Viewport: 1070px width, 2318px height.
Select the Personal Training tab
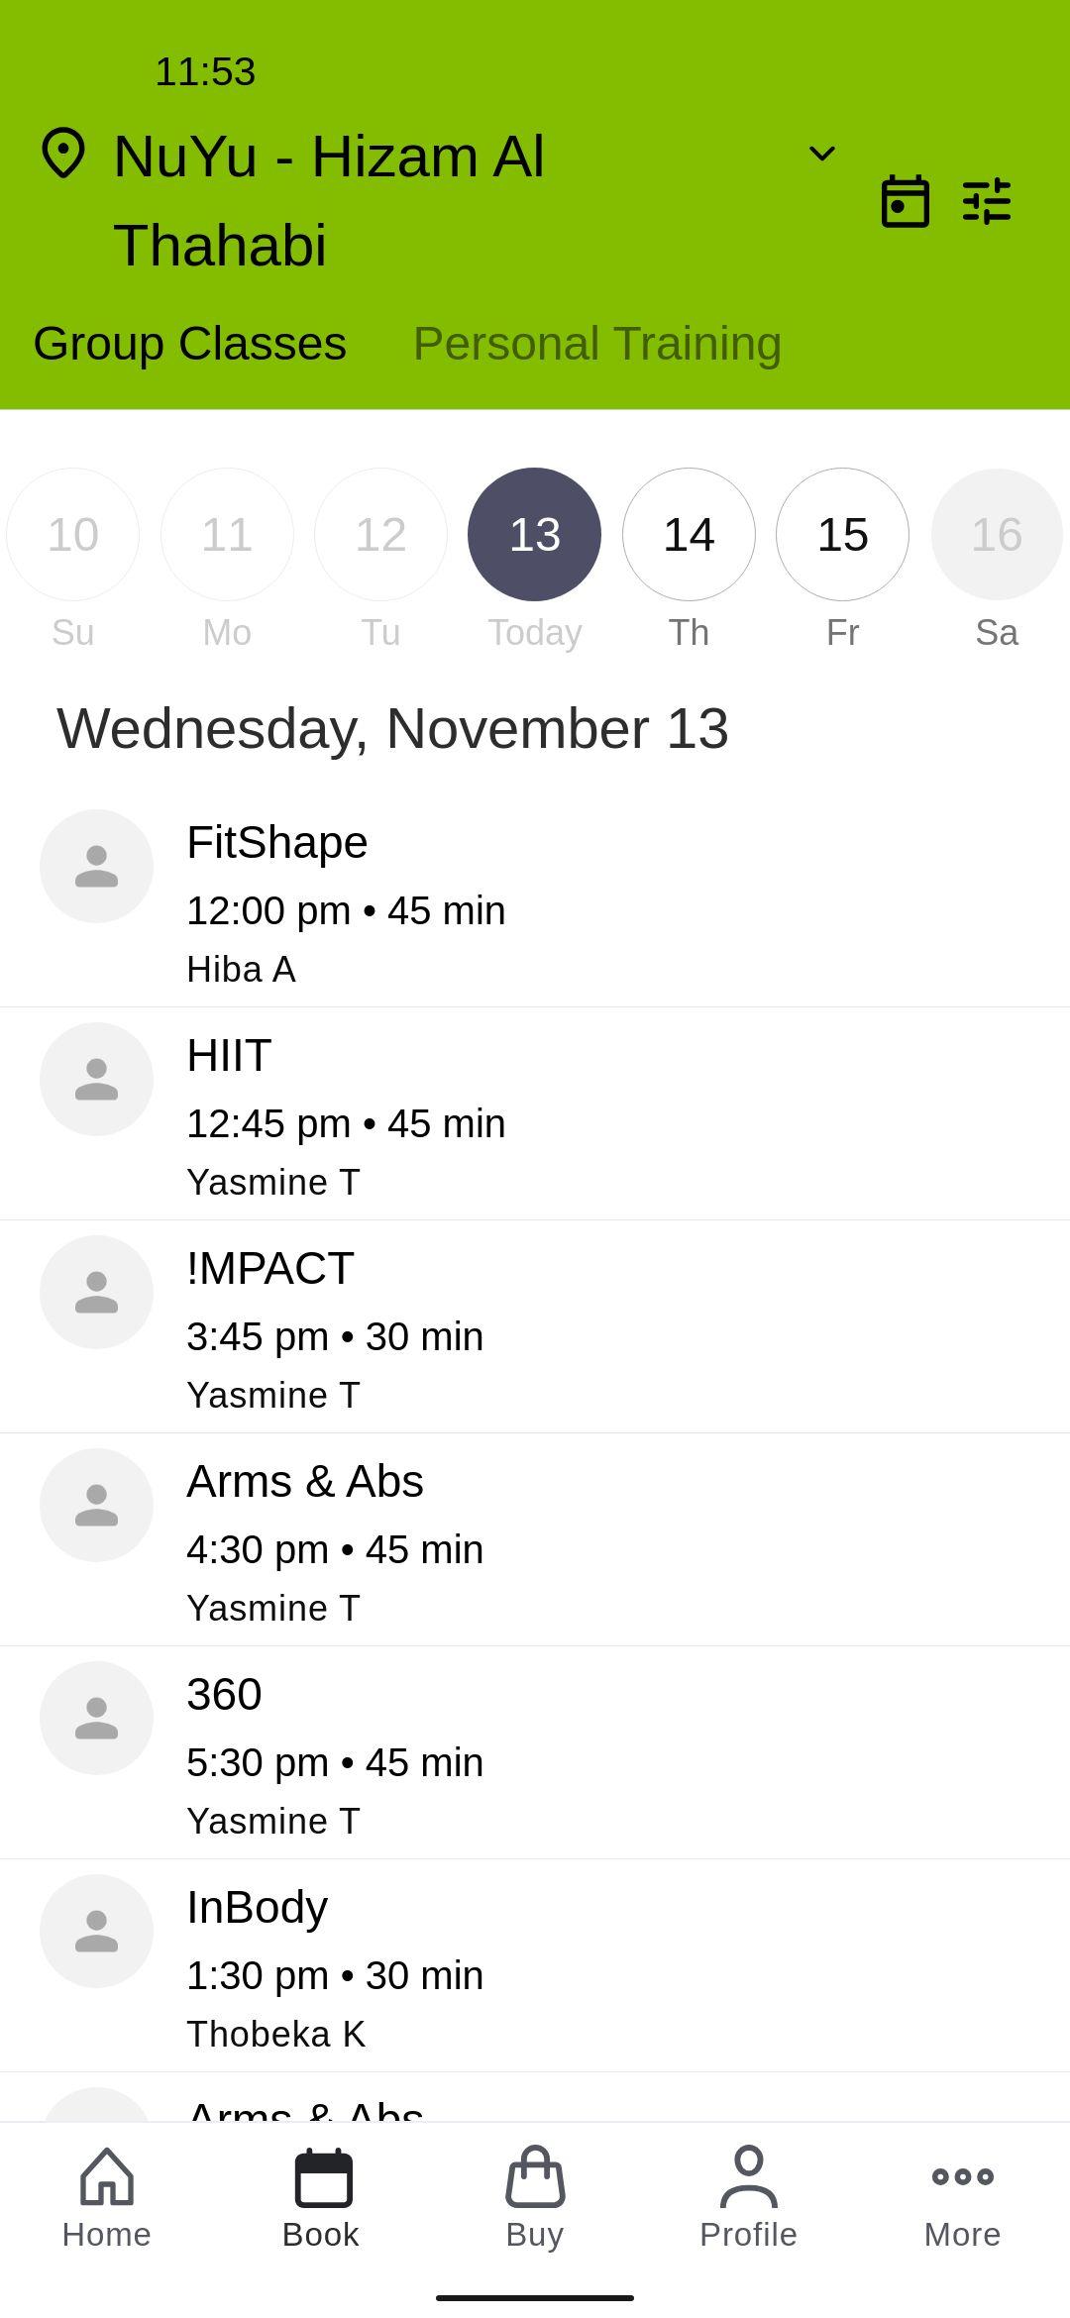click(x=597, y=344)
